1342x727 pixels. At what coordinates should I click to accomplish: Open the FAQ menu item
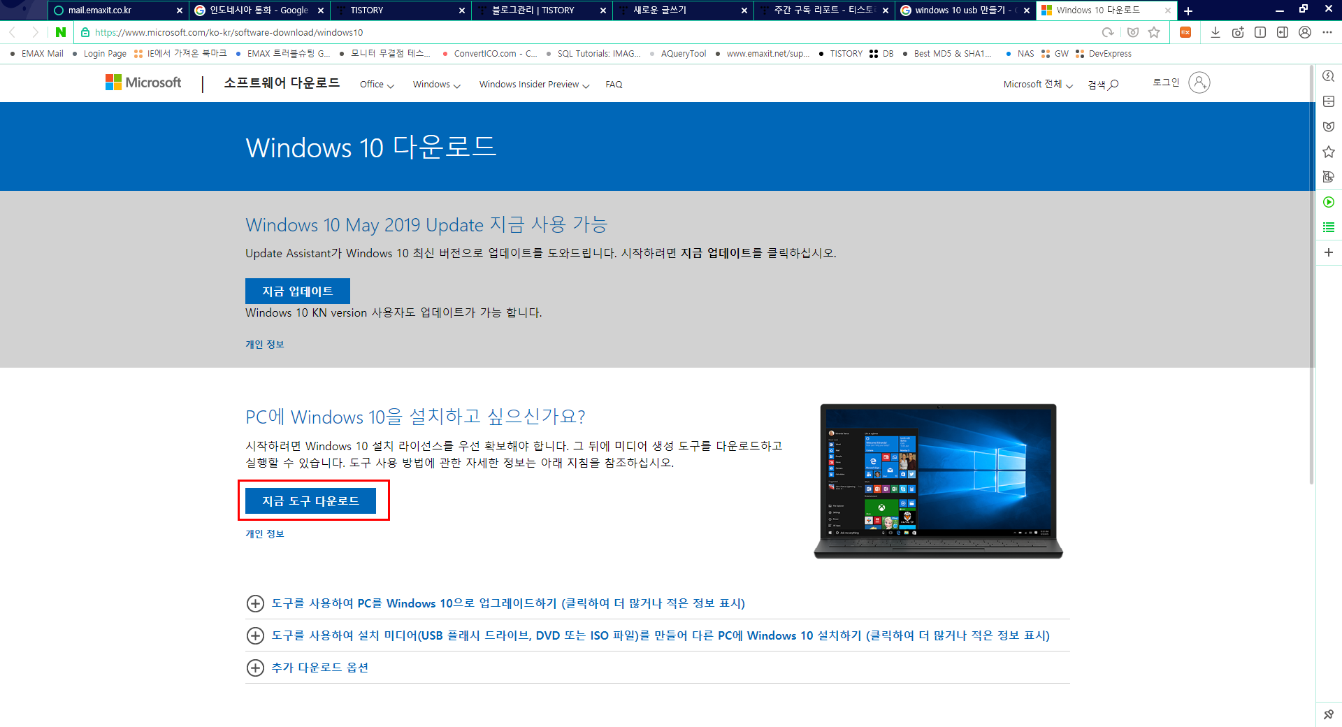614,85
